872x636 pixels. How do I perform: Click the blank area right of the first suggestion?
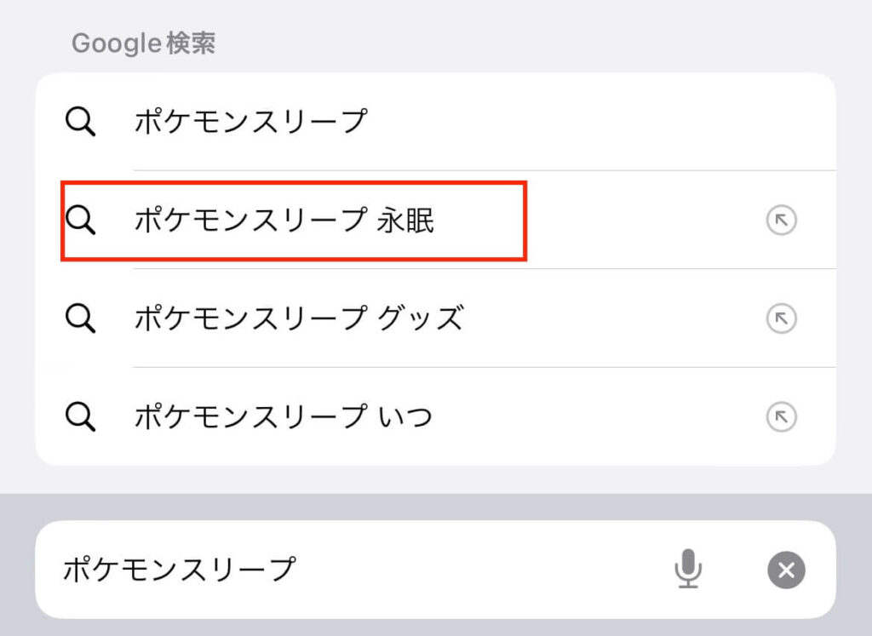(x=596, y=122)
